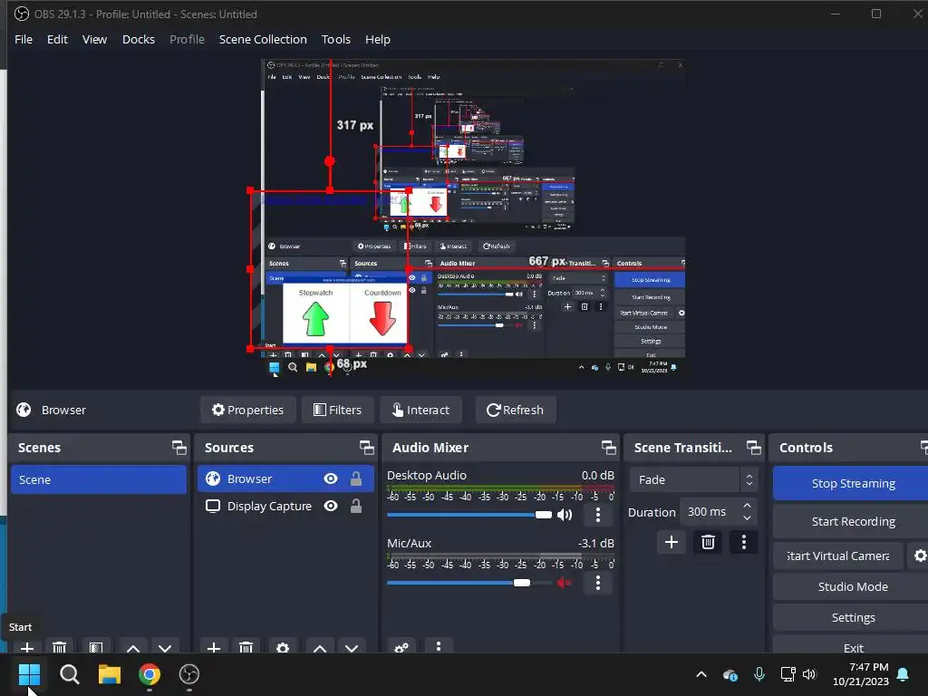Add a configurable transition with plus
Viewport: 928px width, 696px height.
(x=672, y=542)
